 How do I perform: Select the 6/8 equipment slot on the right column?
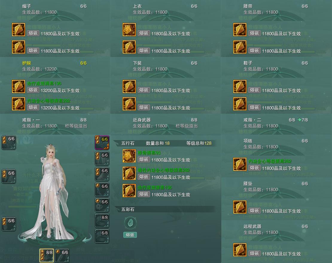click(x=102, y=236)
